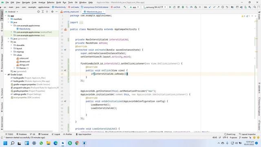
Task: Collapse the Gradle Scripts node
Action: click(5, 74)
